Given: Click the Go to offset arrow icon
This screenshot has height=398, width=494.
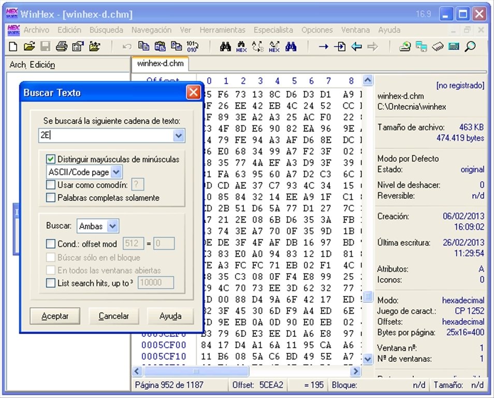Looking at the screenshot, I should point(324,47).
